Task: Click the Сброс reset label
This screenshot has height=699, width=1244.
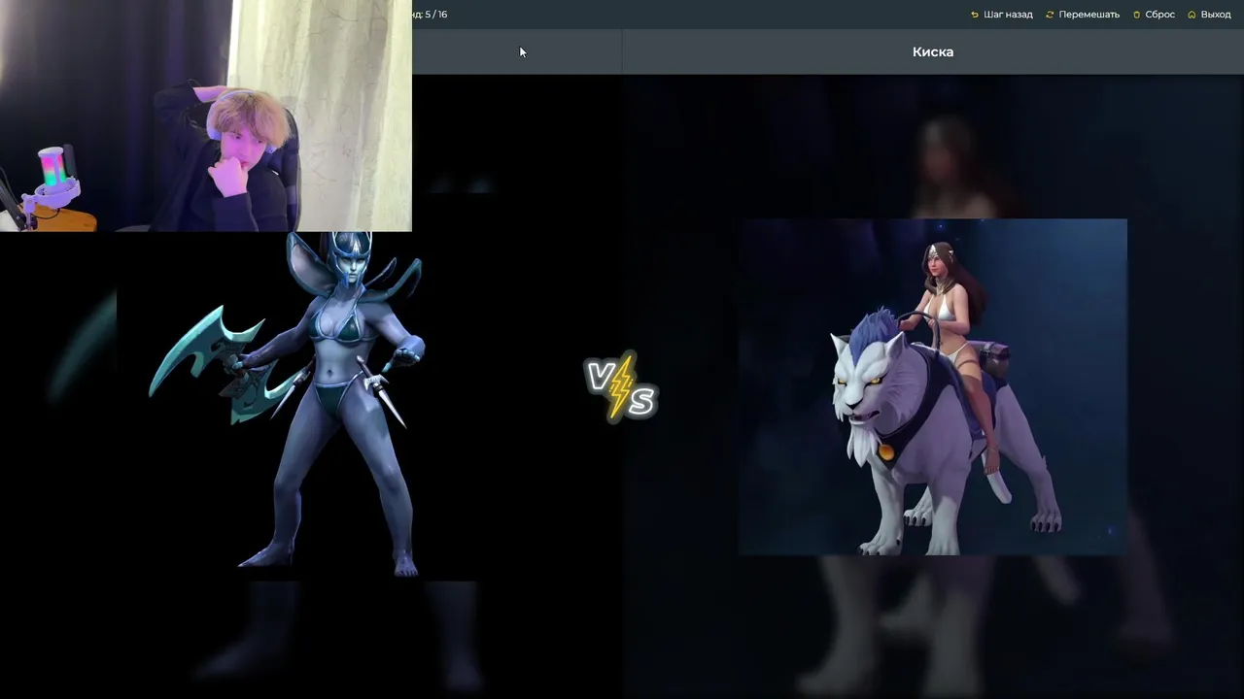Action: 1159,15
